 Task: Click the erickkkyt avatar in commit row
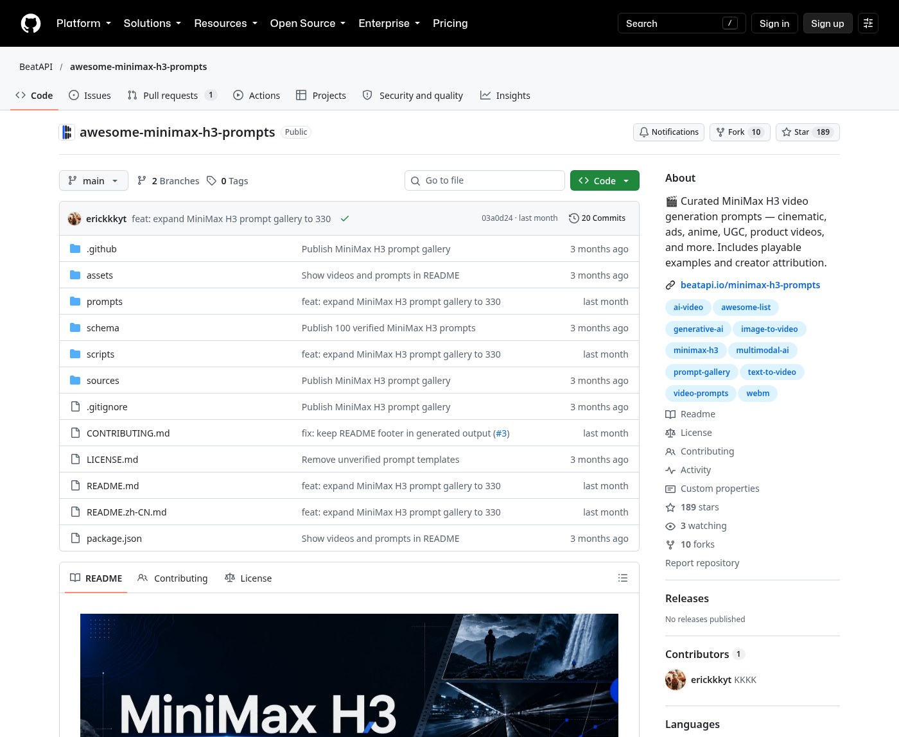[74, 219]
